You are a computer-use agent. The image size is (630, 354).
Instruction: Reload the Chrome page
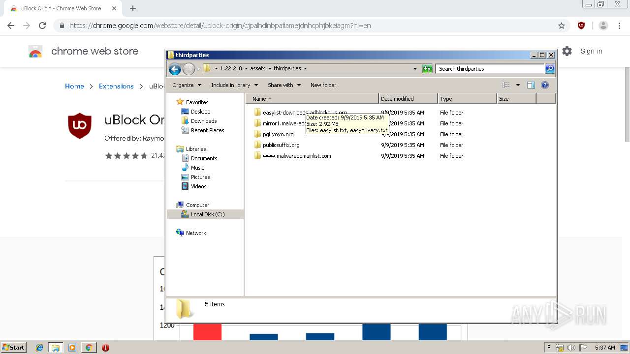point(42,26)
